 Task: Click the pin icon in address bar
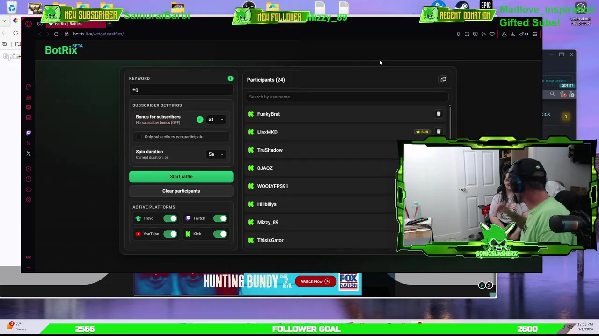[x=458, y=34]
